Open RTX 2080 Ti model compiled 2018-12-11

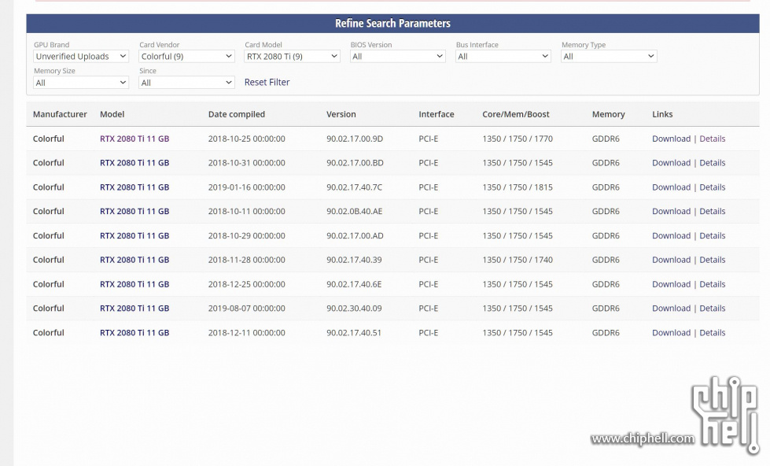point(134,333)
